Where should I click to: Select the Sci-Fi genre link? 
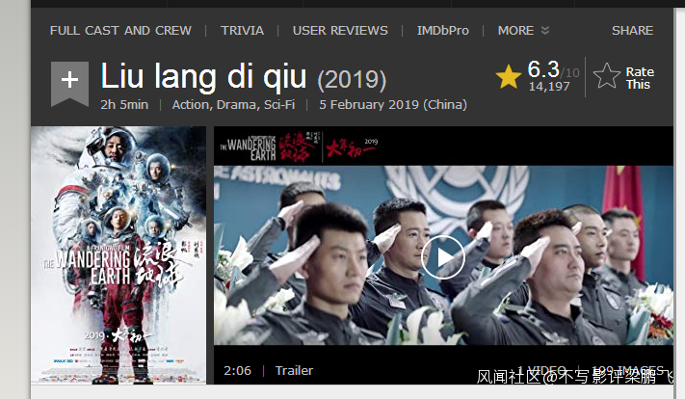(279, 105)
